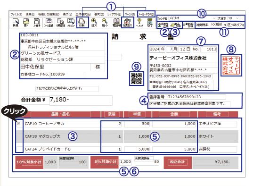The height and width of the screenshot is (186, 253).
Task: Open 印刷設定 print settings icon
Action: [60, 23]
